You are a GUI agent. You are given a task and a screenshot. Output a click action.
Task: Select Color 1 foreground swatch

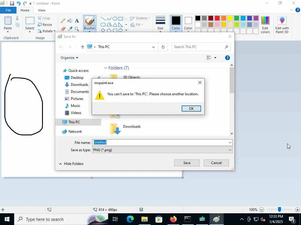[176, 23]
